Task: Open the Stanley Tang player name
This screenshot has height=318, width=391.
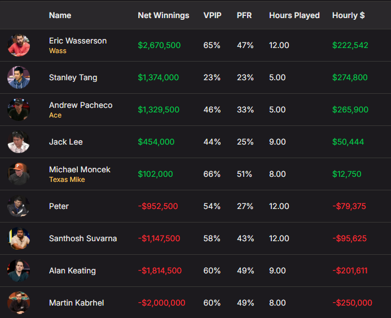Action: point(73,77)
